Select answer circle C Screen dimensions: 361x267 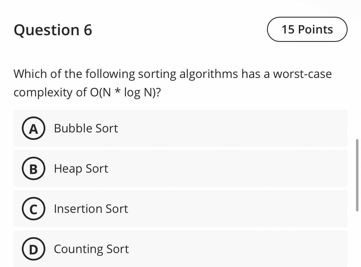33,209
